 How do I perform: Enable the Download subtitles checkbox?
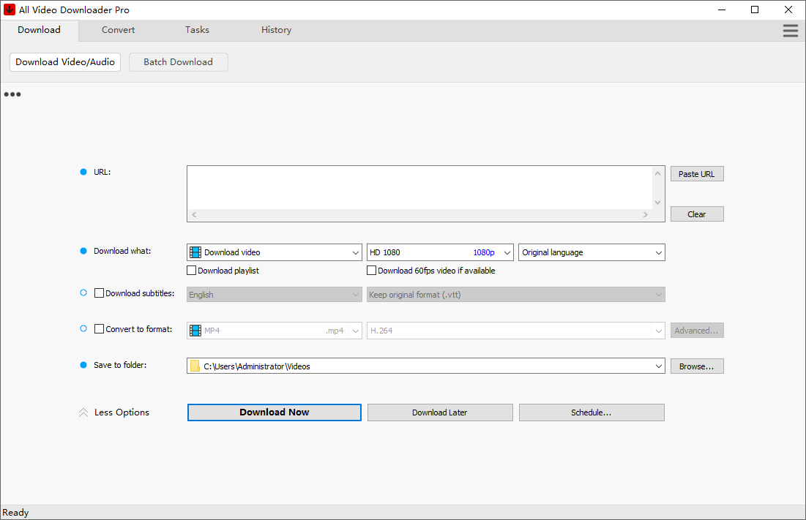pyautogui.click(x=100, y=293)
